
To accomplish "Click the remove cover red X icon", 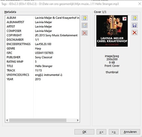I will (135, 33).
